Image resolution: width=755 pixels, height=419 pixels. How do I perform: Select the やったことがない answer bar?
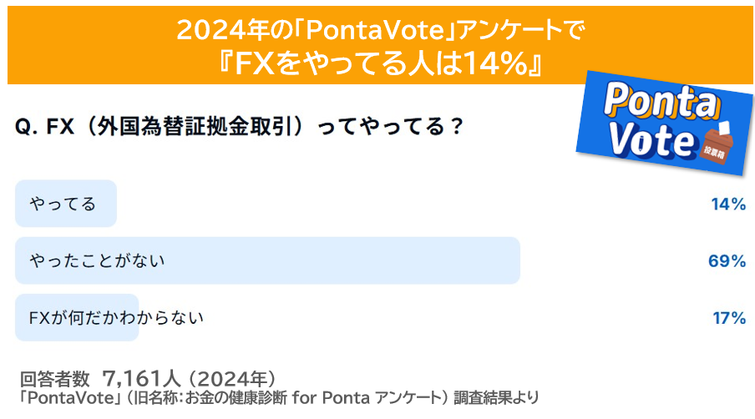click(267, 260)
